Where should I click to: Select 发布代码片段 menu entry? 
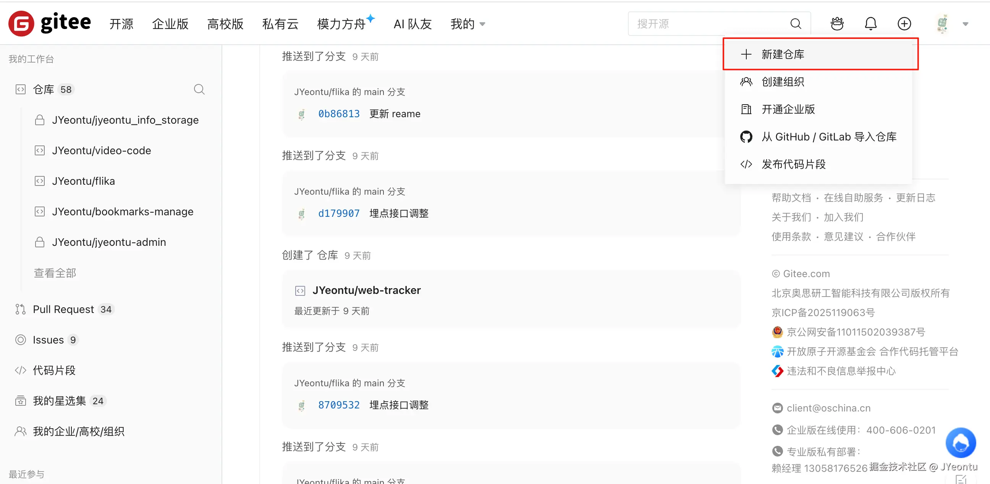tap(793, 165)
